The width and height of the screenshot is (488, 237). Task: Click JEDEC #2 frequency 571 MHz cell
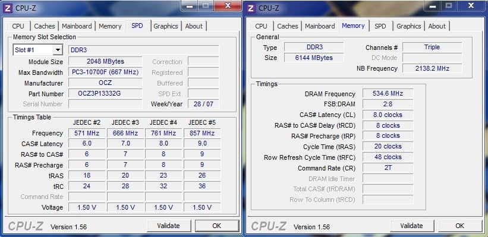(x=87, y=133)
